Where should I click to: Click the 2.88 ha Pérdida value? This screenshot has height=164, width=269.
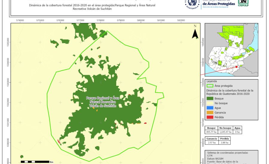225,143
